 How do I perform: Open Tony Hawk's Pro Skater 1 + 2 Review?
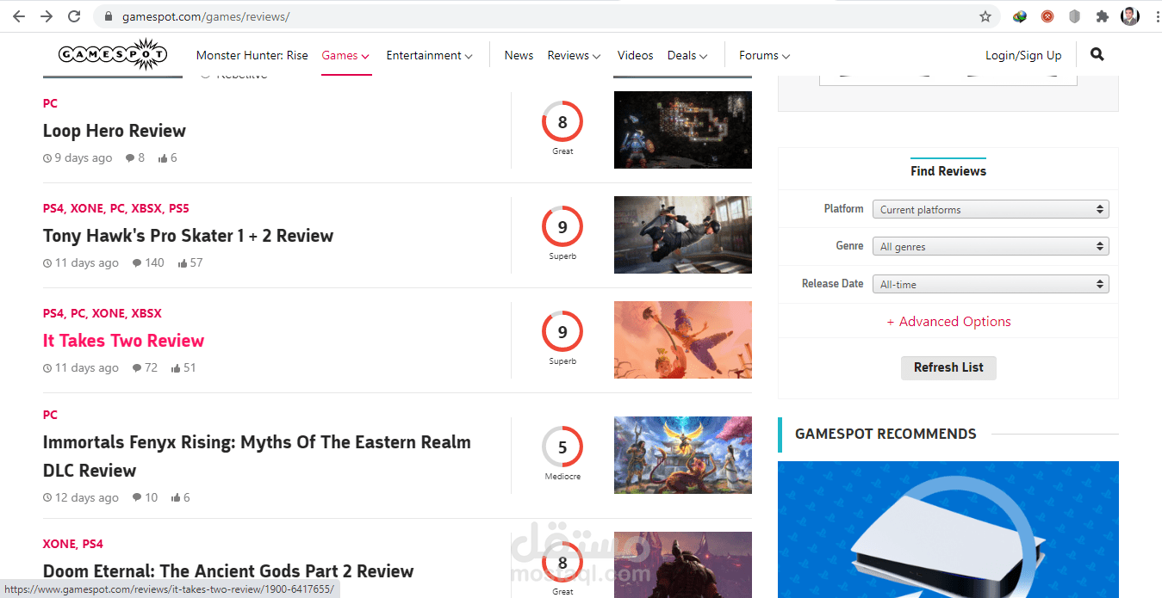tap(188, 236)
